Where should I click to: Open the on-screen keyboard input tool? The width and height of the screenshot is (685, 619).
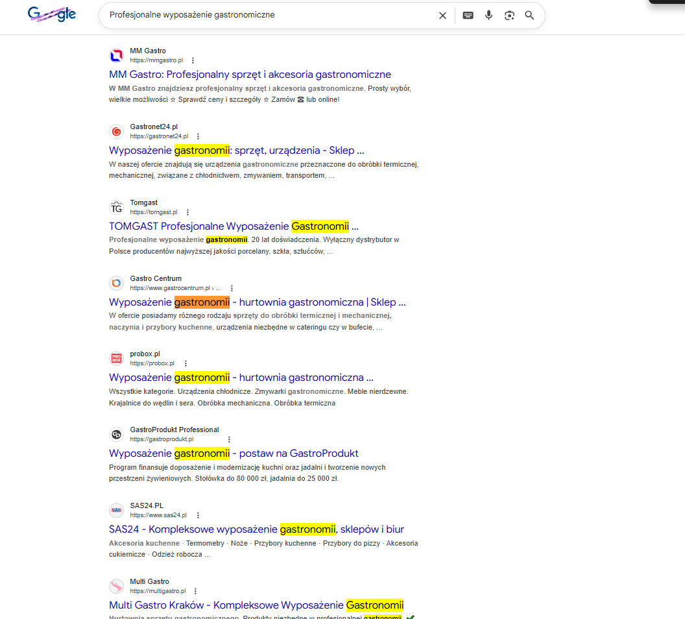point(468,16)
